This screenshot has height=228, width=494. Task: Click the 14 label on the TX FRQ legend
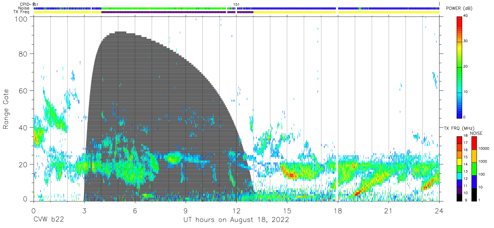click(465, 165)
